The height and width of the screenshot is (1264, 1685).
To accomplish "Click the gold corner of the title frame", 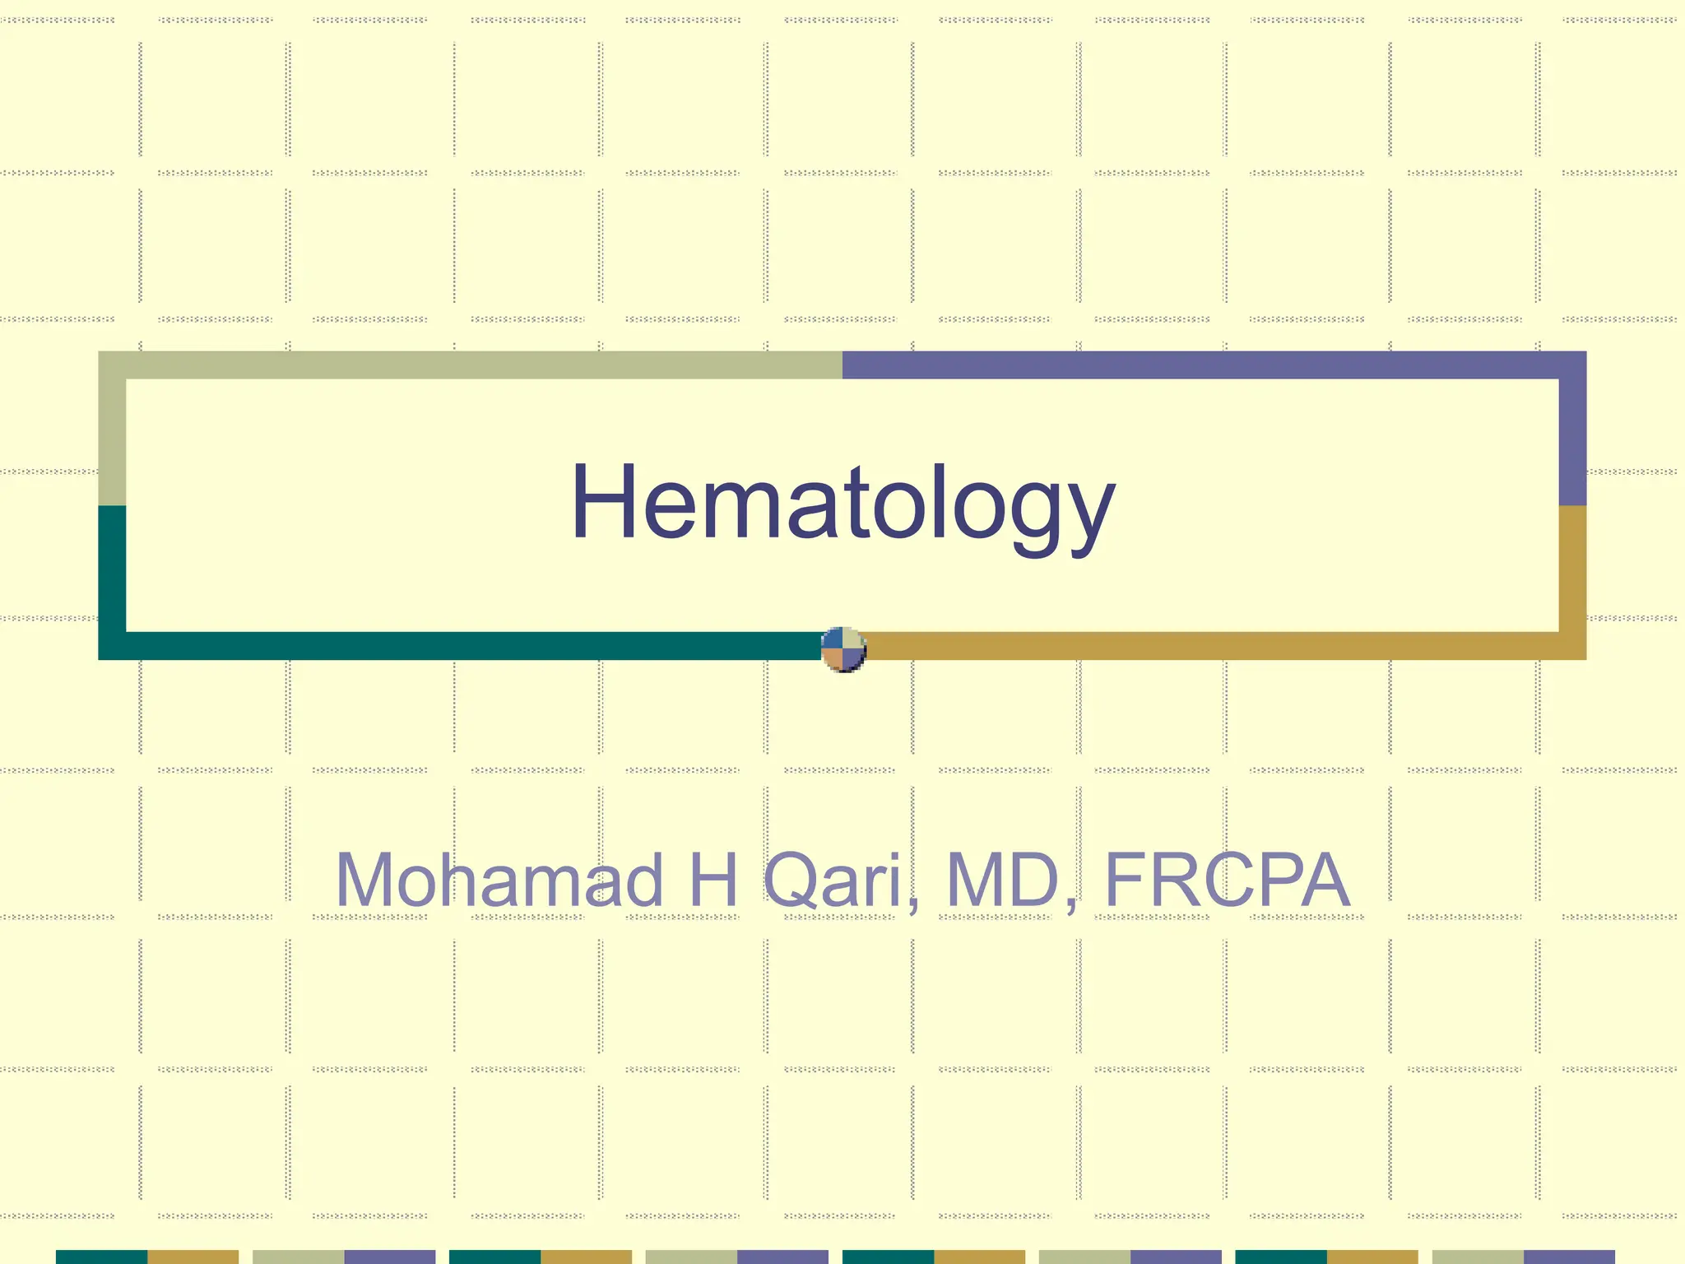I will 1571,645.
